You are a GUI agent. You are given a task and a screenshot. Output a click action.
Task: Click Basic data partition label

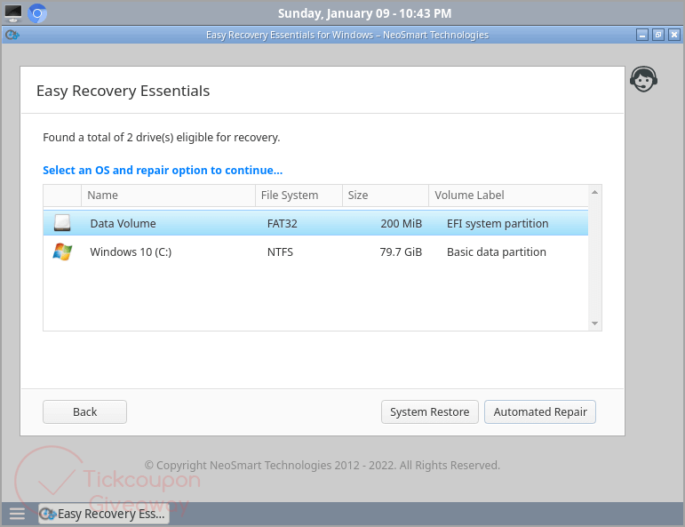pyautogui.click(x=497, y=252)
